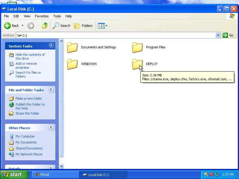This screenshot has width=239, height=179.
Task: Open the Favorites menu
Action: pos(42,16)
